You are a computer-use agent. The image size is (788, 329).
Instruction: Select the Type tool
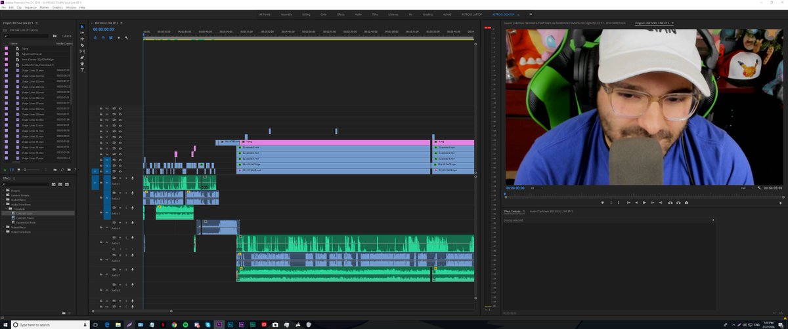coord(82,69)
